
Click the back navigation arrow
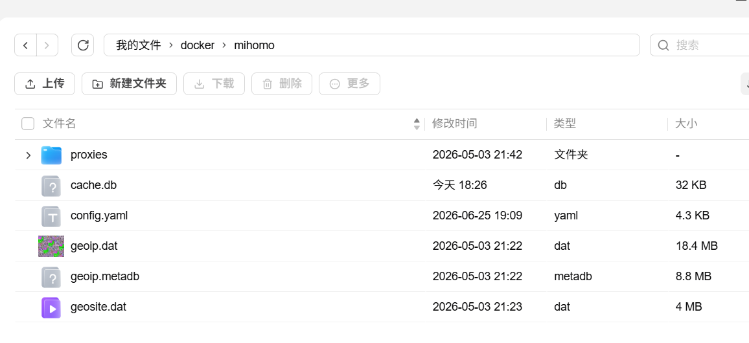[26, 45]
